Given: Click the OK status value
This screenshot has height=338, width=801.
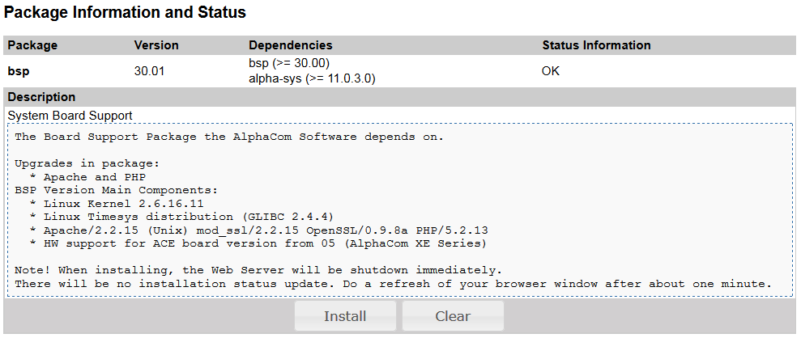Looking at the screenshot, I should coord(551,71).
